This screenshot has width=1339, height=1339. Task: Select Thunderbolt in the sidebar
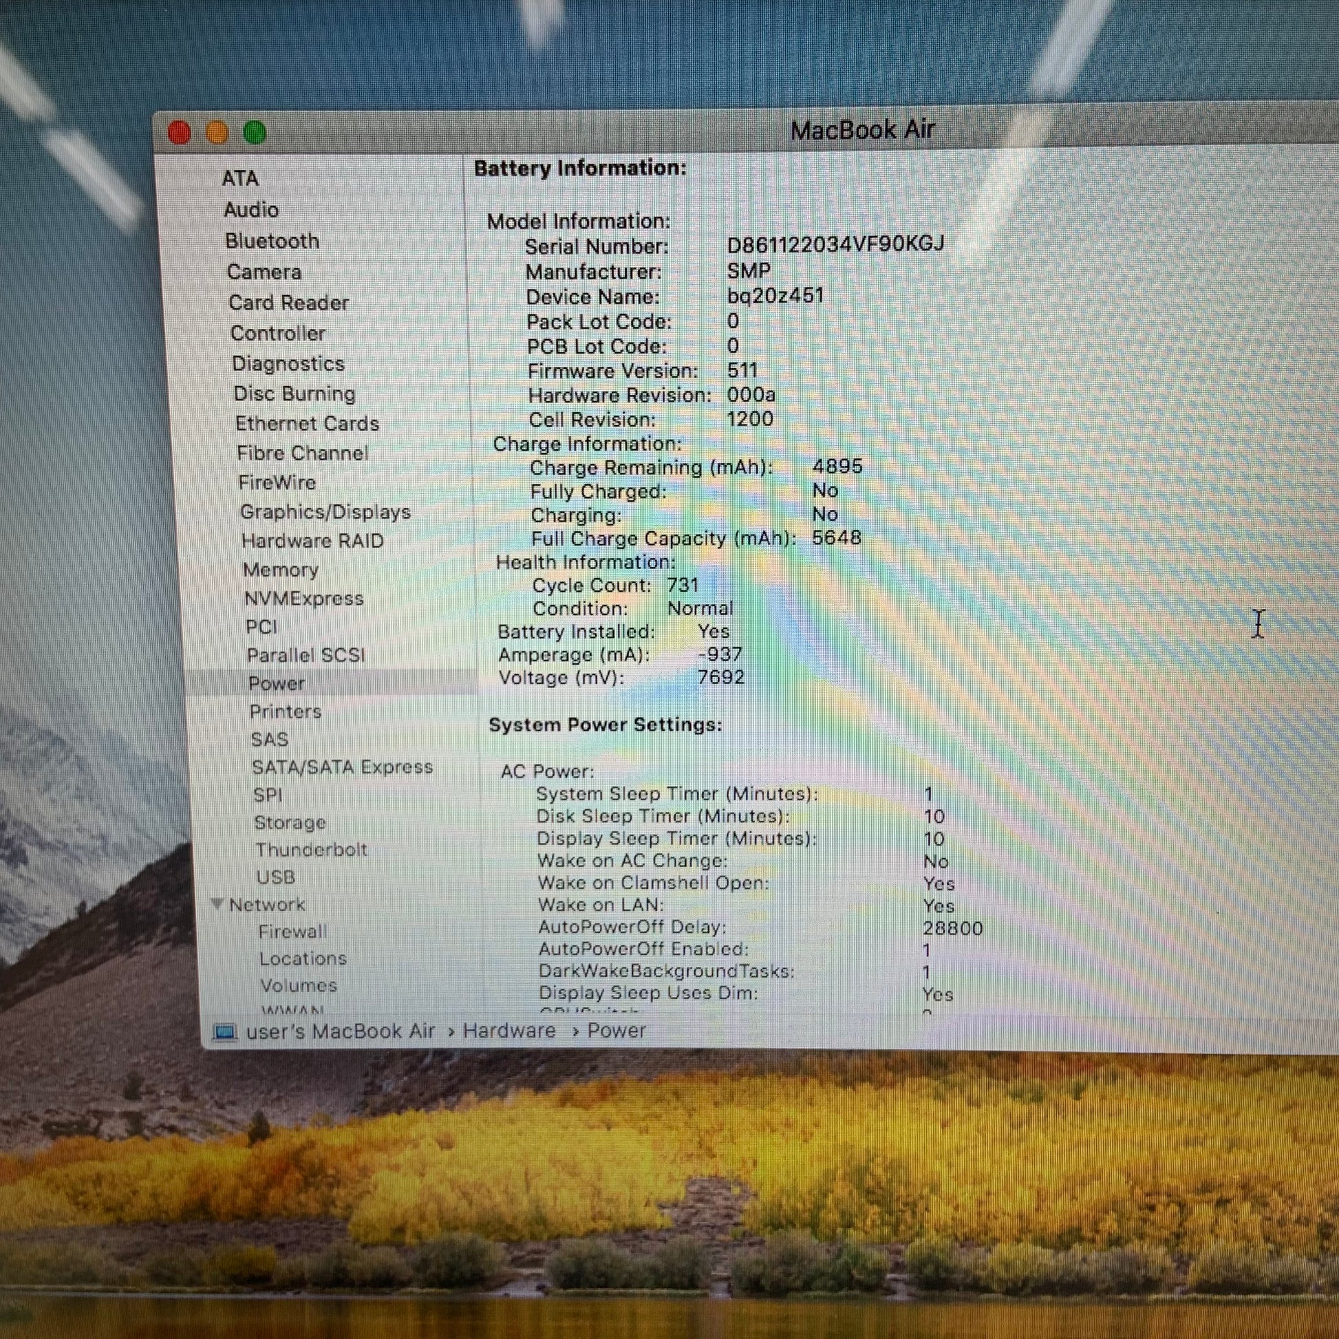311,850
